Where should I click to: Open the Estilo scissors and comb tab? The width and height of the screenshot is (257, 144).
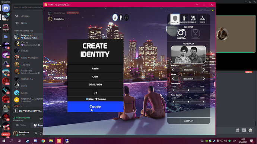(193, 19)
